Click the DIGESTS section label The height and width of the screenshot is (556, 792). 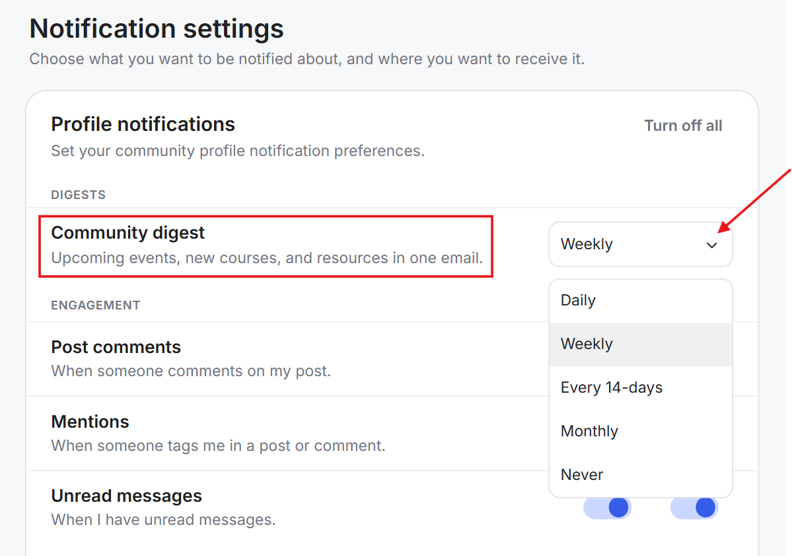click(79, 195)
